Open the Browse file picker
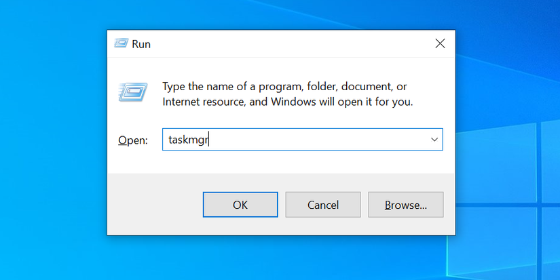Image resolution: width=560 pixels, height=280 pixels. click(x=406, y=204)
